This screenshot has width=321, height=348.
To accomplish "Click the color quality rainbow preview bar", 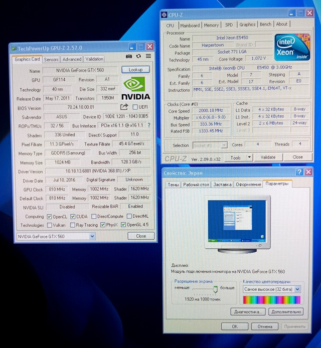I will coord(271,300).
